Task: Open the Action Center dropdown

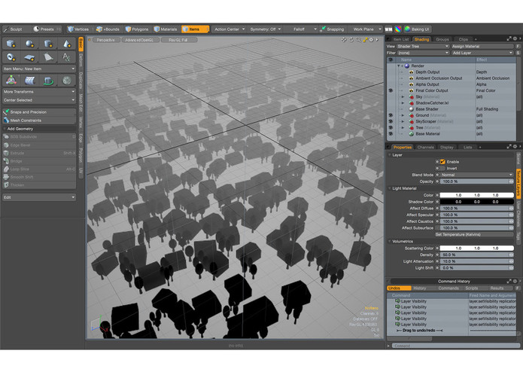Action: [229, 29]
